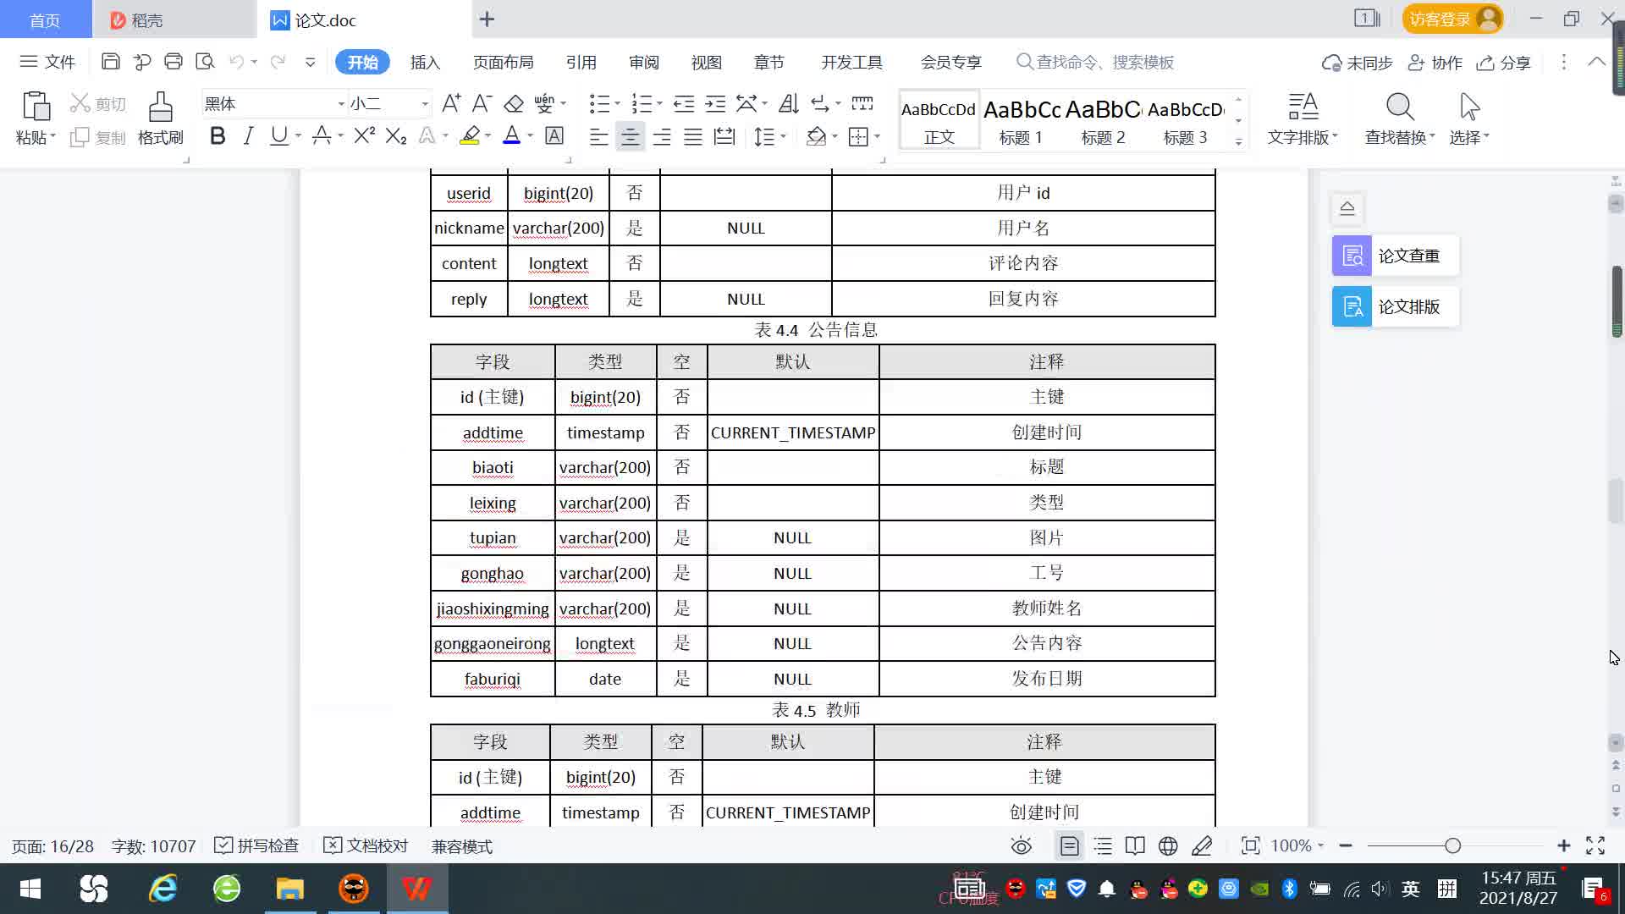Click the 论文排版 button in side panel
This screenshot has width=1625, height=914.
pyautogui.click(x=1394, y=306)
